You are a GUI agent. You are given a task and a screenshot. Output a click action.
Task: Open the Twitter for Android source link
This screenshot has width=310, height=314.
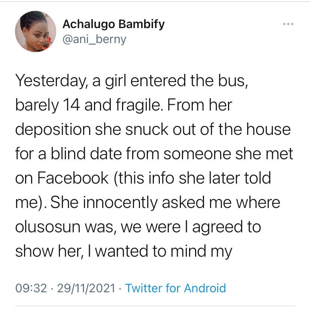176,288
